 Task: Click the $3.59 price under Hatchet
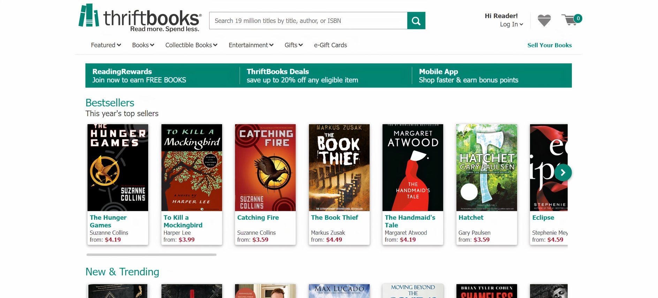482,240
